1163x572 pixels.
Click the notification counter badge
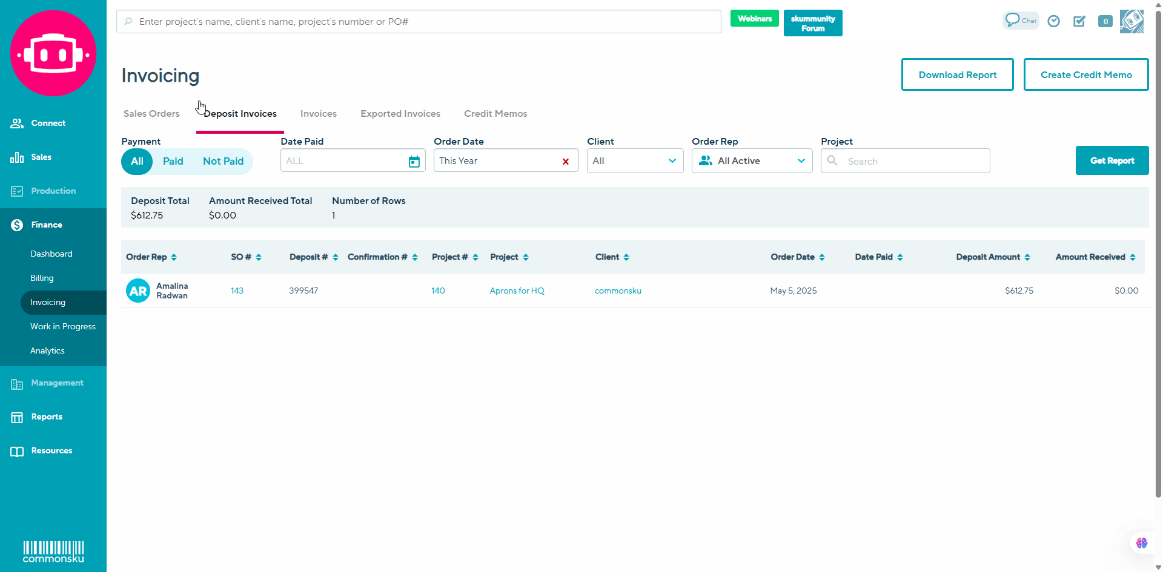(x=1105, y=21)
